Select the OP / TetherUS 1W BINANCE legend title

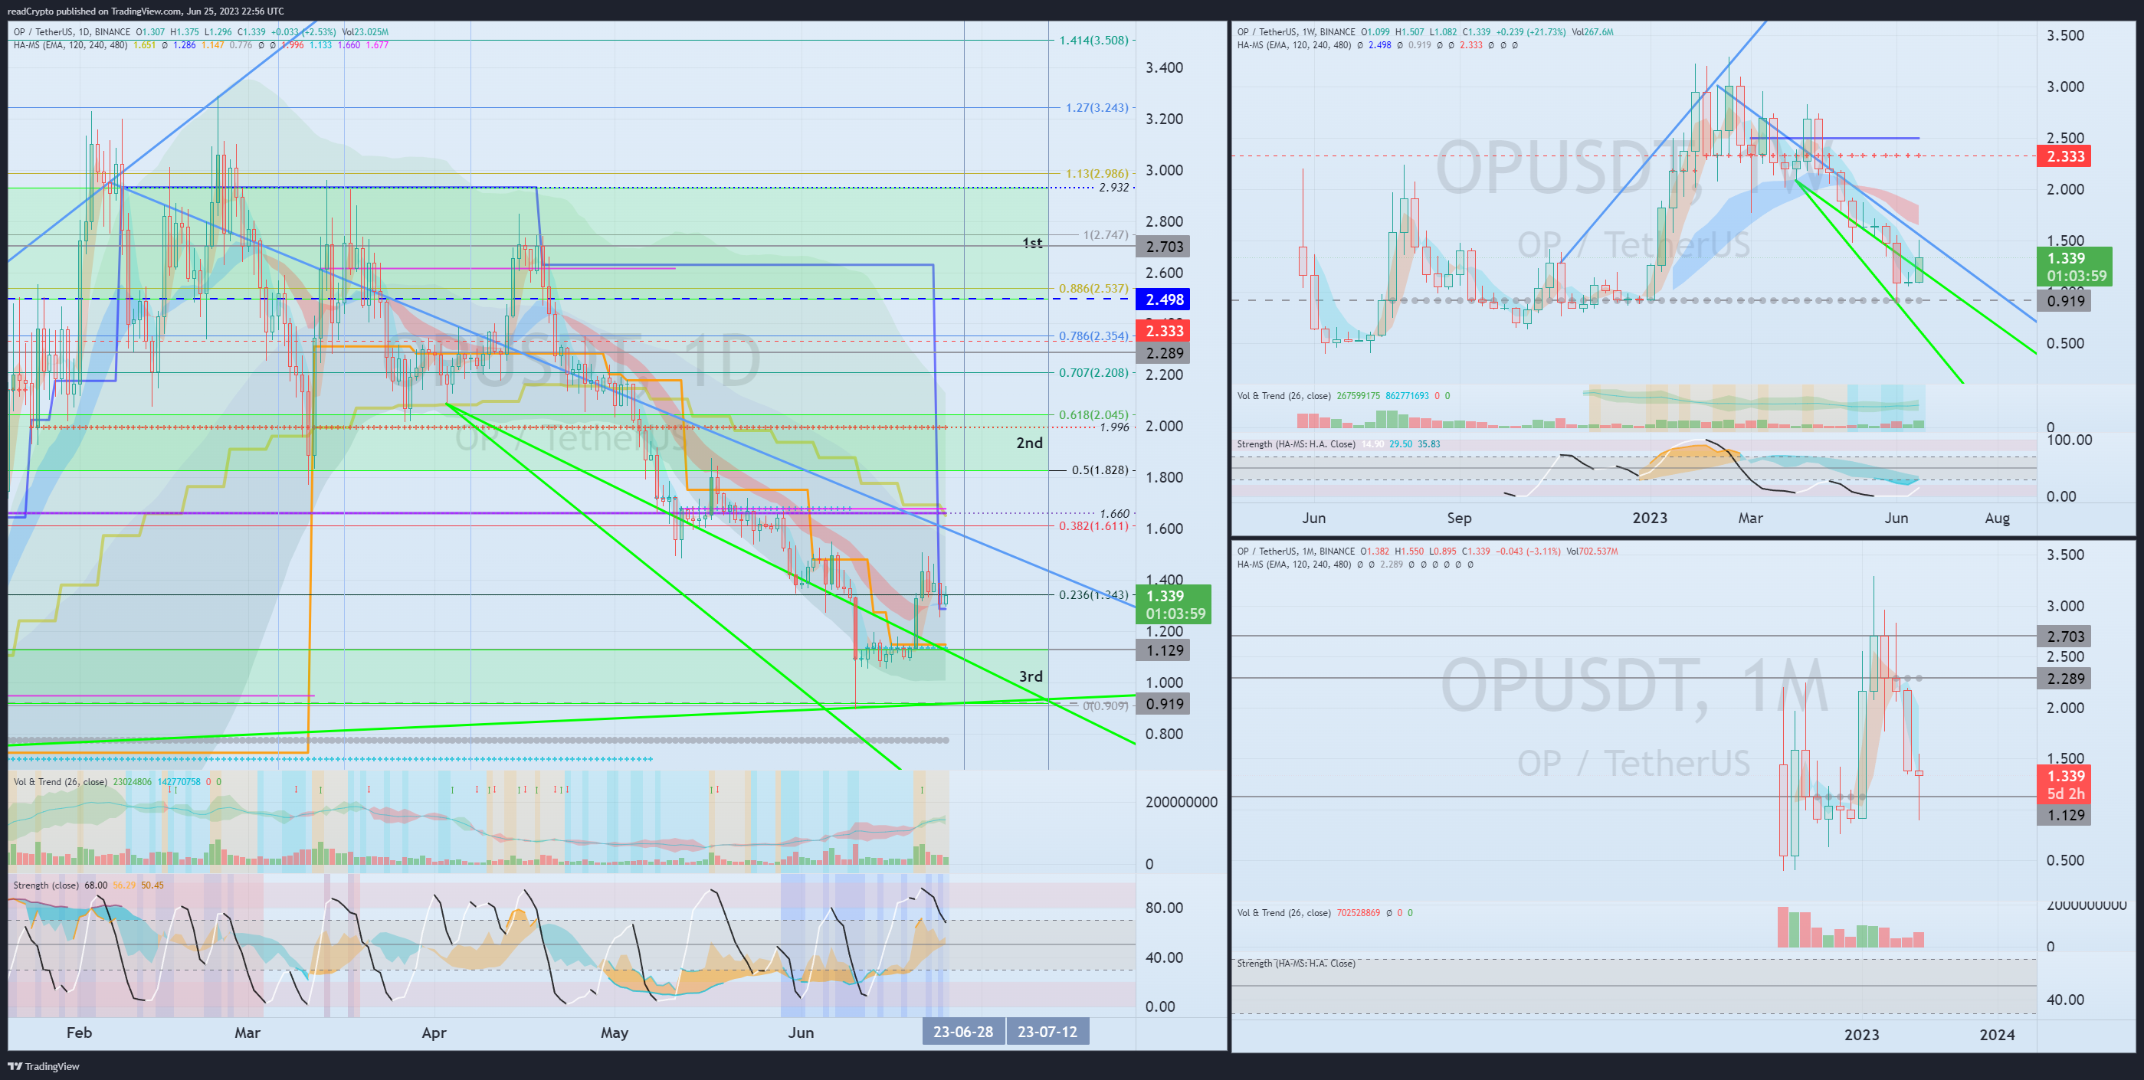click(x=1296, y=31)
